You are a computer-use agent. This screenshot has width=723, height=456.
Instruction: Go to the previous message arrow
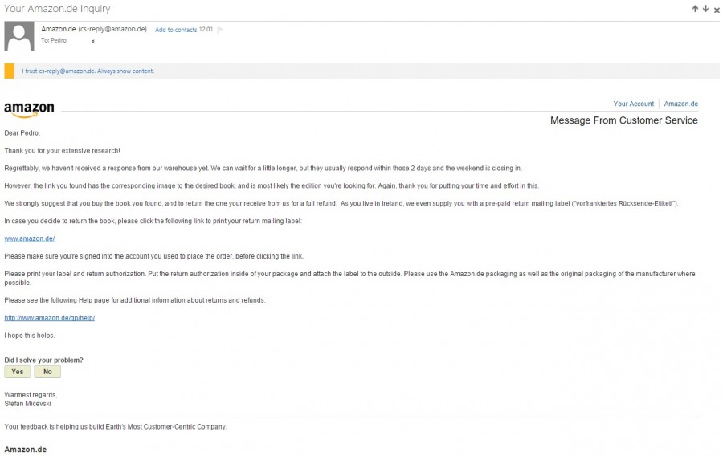coord(696,9)
